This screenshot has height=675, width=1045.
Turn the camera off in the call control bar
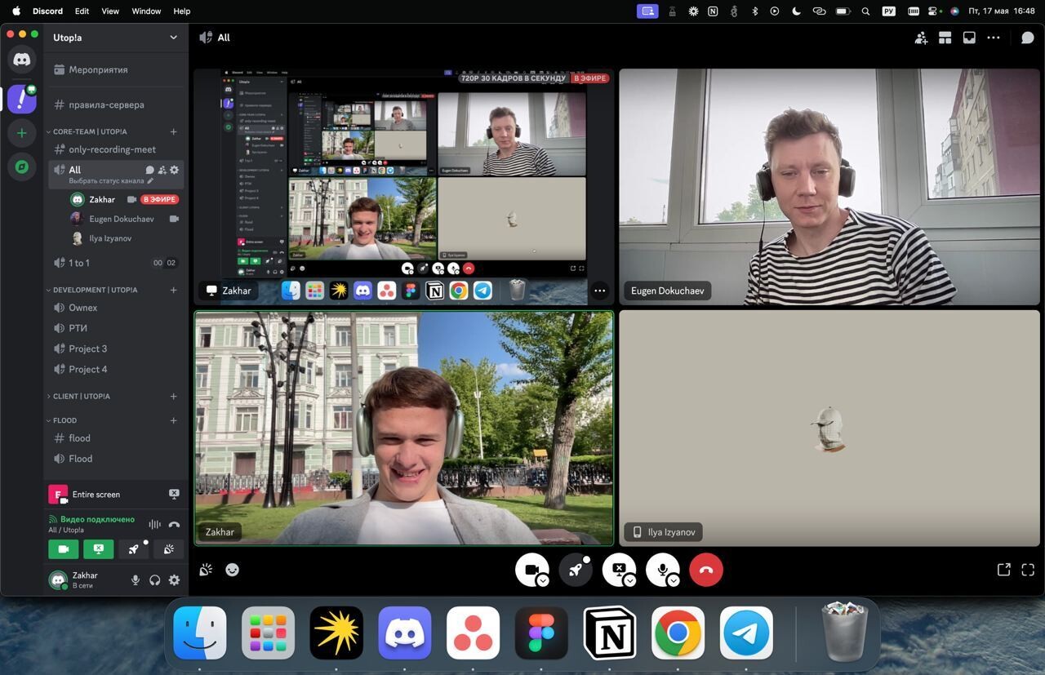click(x=531, y=569)
